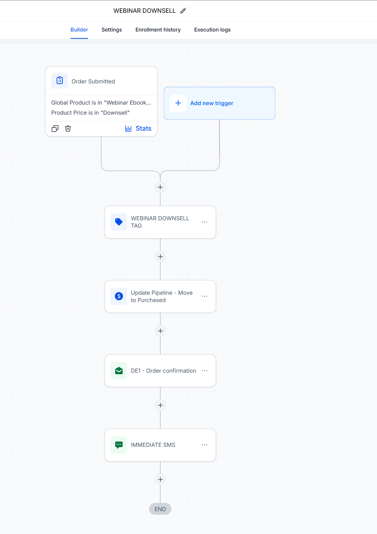Click the SMS chat icon of IMMEDIATE SMS
The width and height of the screenshot is (377, 534).
pyautogui.click(x=119, y=445)
